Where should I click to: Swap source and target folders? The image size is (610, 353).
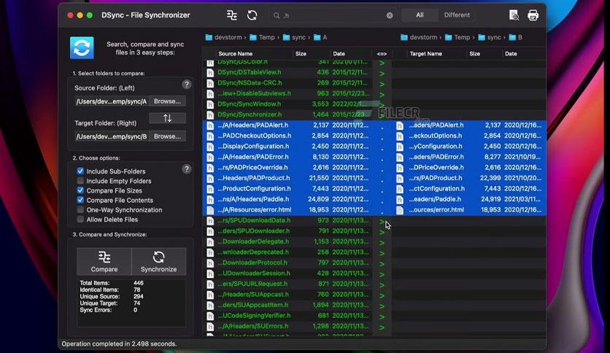(x=167, y=118)
